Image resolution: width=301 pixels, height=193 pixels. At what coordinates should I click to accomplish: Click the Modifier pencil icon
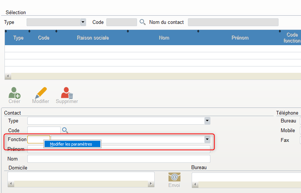click(40, 93)
